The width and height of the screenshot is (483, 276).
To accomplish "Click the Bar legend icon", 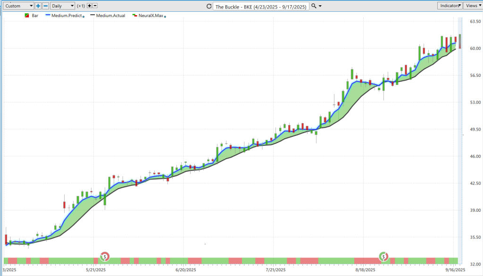I will click(x=27, y=16).
